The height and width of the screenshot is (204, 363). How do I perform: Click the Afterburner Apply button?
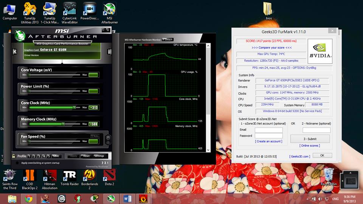73,156
